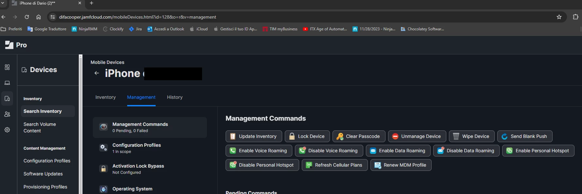Viewport: 582px width, 194px height.
Task: Click the Lock Device button
Action: (x=307, y=136)
